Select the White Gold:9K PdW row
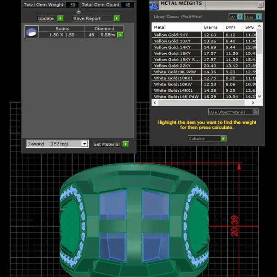Image resolution: width=277 pixels, height=277 pixels. coord(204,72)
